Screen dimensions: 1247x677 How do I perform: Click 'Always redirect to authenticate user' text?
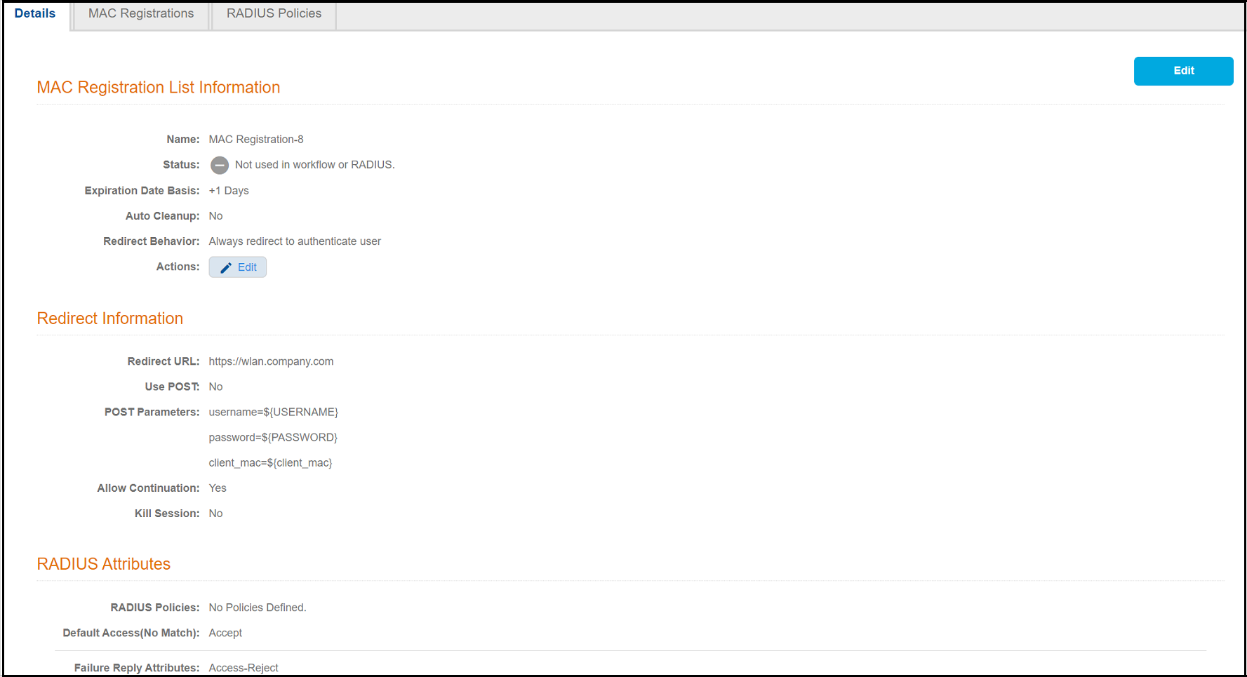pyautogui.click(x=295, y=241)
